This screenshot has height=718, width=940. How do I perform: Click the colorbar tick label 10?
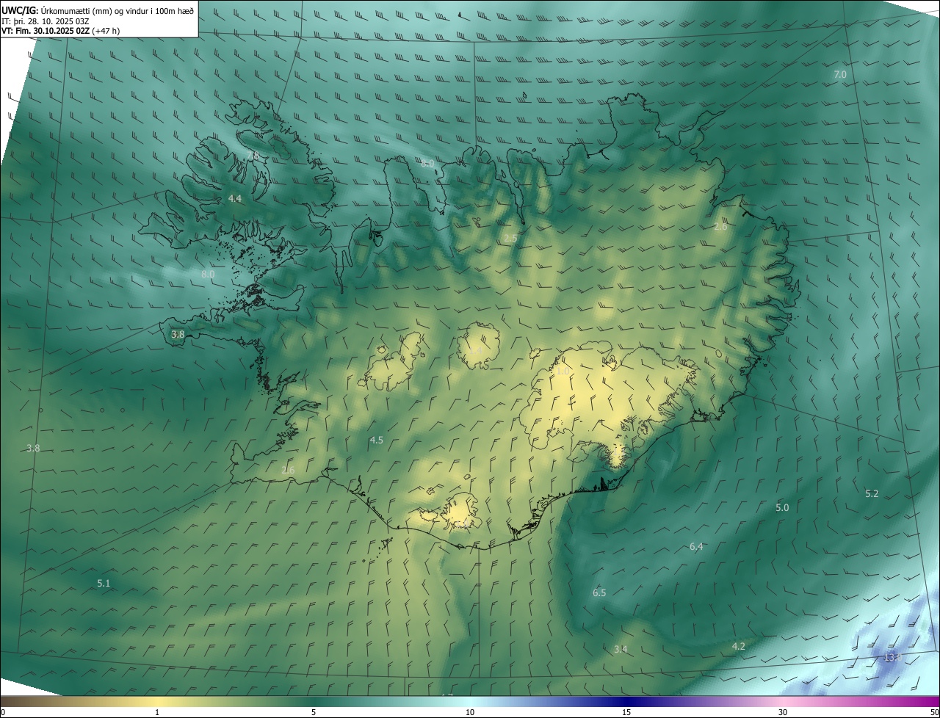[x=470, y=712]
